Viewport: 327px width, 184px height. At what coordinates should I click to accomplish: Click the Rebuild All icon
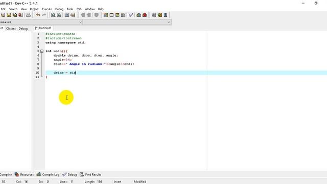click(123, 15)
